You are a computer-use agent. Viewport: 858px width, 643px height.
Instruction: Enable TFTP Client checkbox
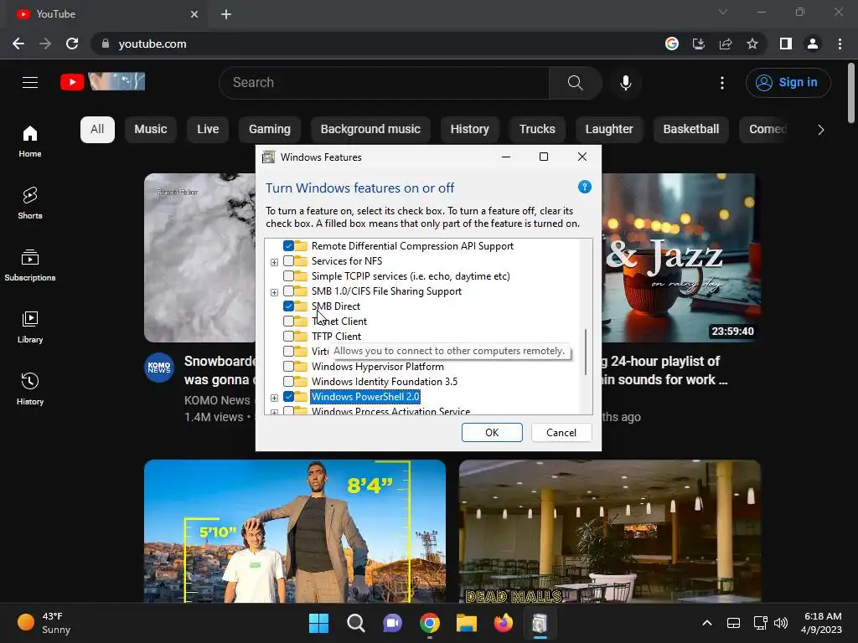pyautogui.click(x=288, y=337)
